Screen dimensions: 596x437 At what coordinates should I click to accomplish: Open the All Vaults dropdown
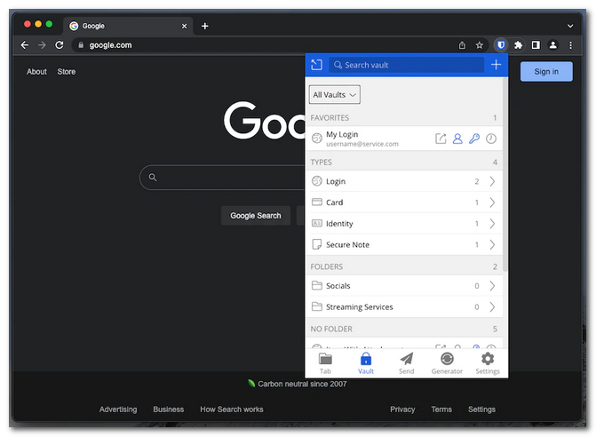coord(335,95)
